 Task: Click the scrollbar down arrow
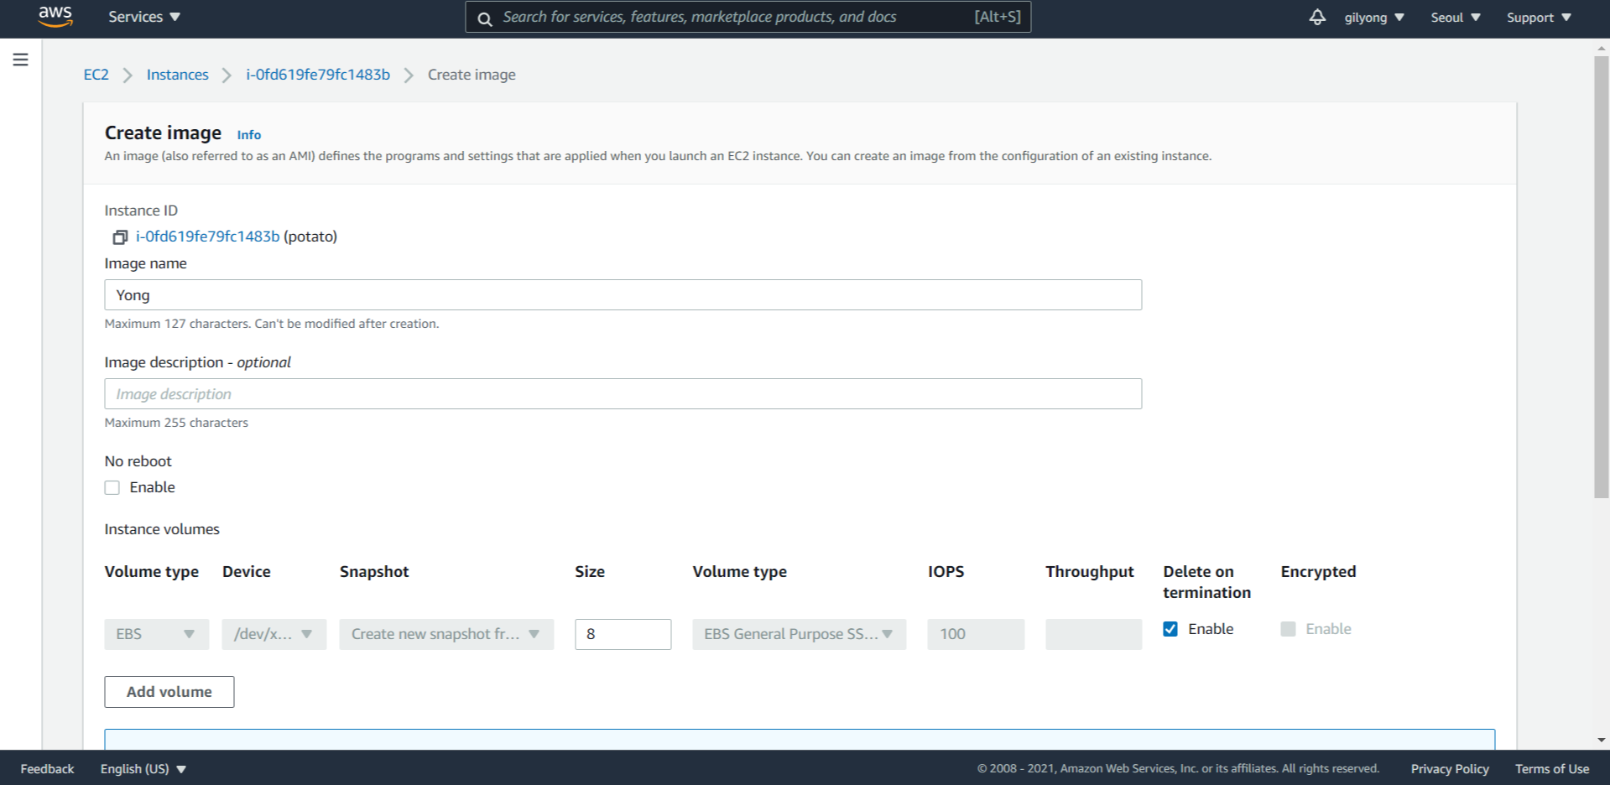point(1602,741)
